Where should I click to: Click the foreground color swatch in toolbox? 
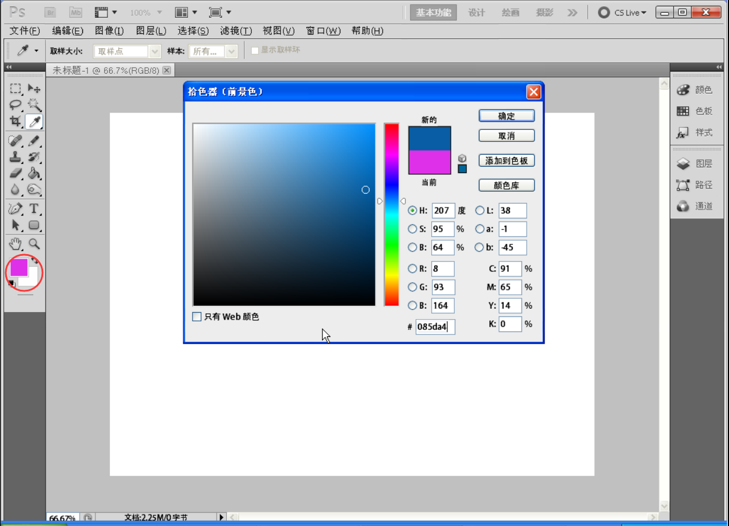click(x=18, y=267)
